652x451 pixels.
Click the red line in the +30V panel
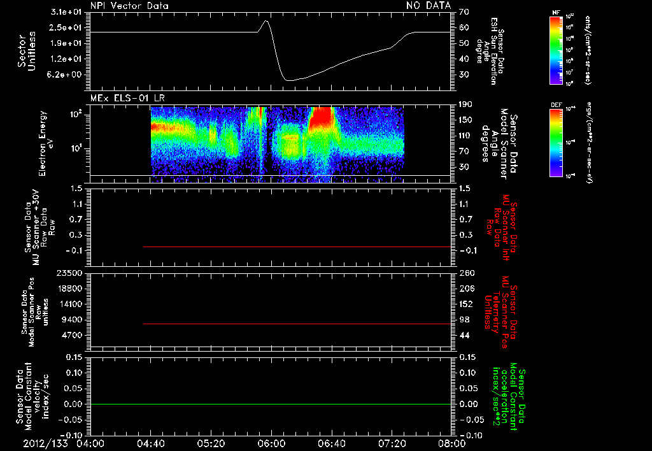(297, 247)
